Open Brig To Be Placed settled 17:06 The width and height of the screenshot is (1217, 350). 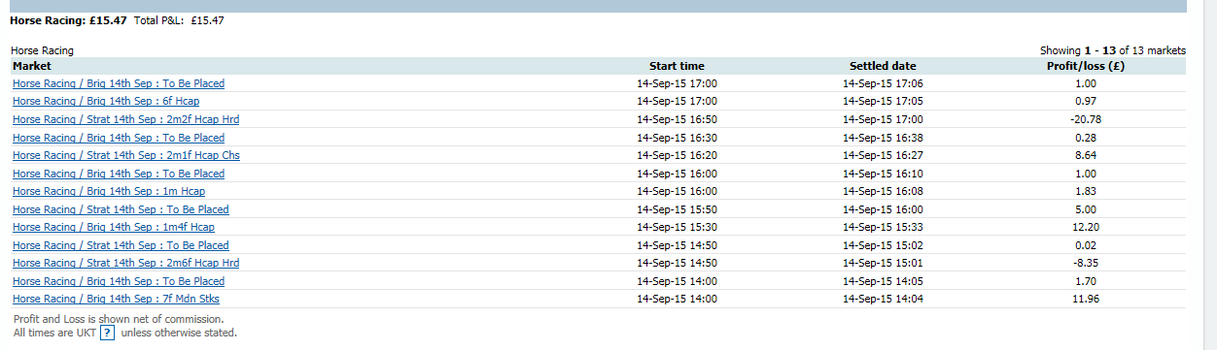119,83
